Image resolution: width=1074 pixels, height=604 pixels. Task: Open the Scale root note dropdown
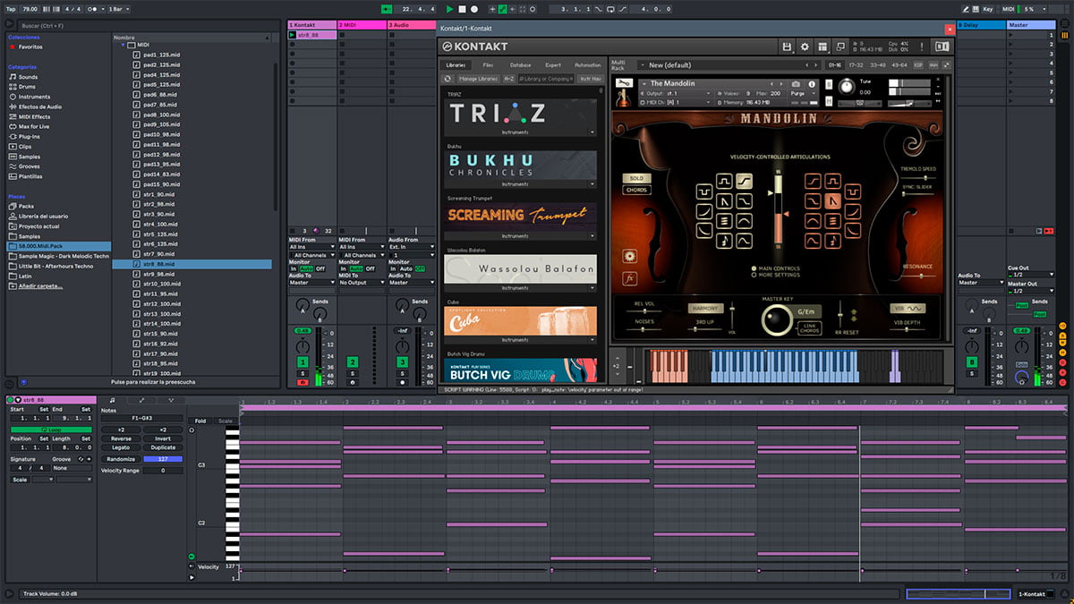[x=43, y=480]
